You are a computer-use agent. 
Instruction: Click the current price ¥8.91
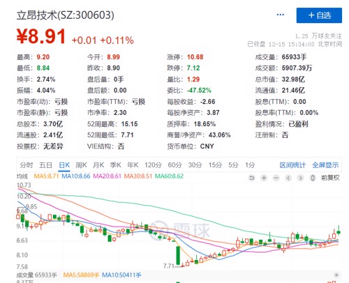[41, 36]
